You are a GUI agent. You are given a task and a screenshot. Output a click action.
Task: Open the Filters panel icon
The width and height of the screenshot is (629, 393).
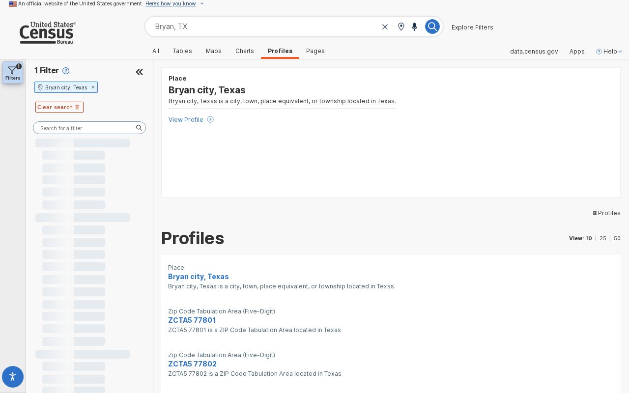pyautogui.click(x=13, y=72)
